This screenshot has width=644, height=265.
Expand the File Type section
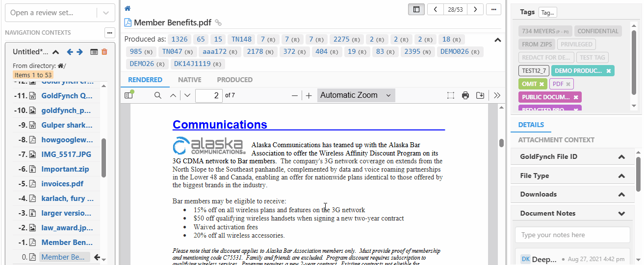coord(621,176)
